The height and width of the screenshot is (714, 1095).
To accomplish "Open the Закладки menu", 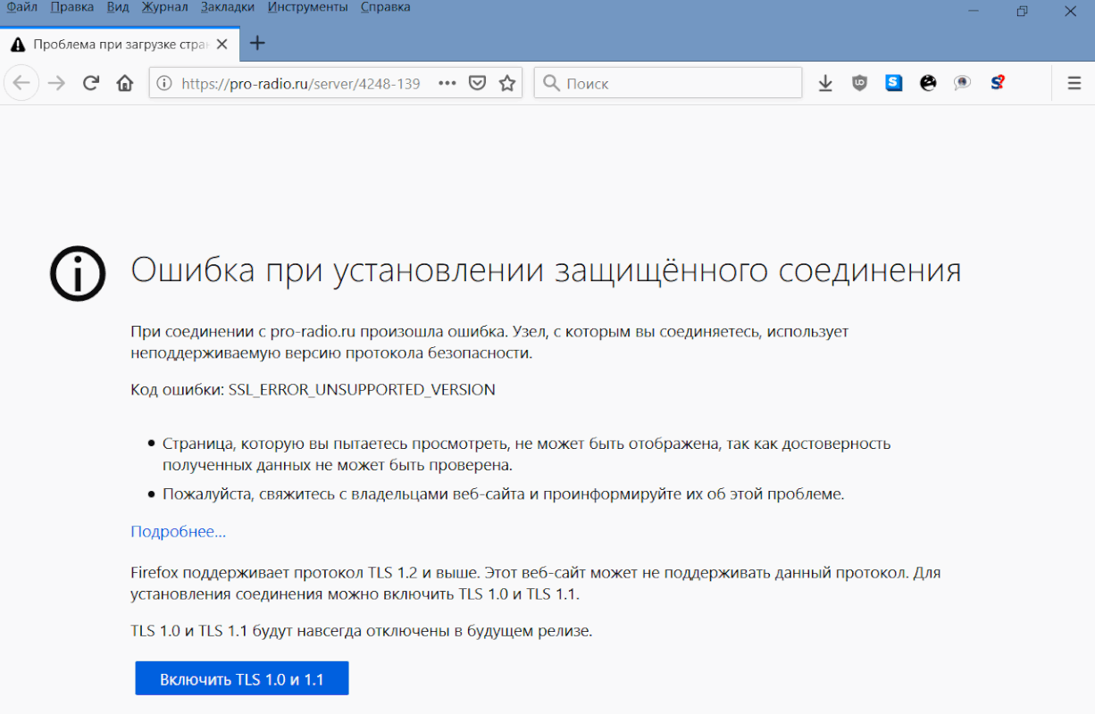I will click(228, 7).
